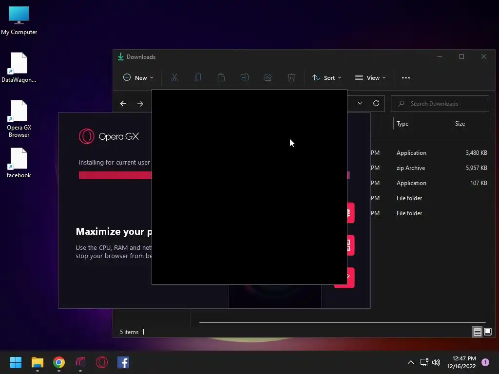
Task: Click the Opera GX logo in installer
Action: [x=109, y=136]
